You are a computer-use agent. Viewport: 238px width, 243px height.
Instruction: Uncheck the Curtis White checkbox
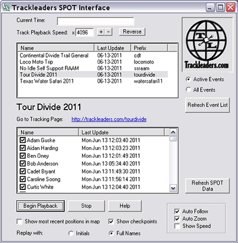[23, 187]
